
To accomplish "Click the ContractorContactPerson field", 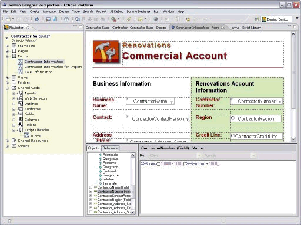I will click(x=158, y=119).
